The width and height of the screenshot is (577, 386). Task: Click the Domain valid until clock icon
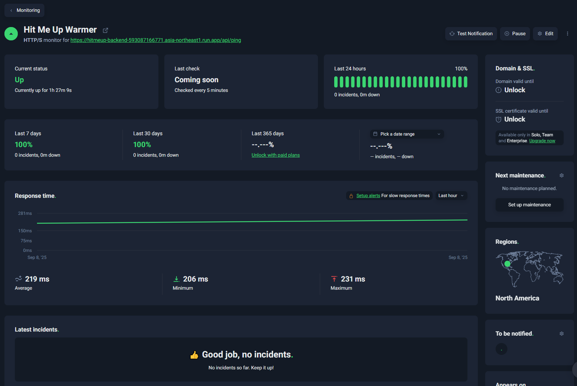(x=499, y=90)
